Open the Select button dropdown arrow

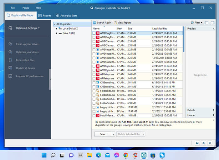click(113, 134)
